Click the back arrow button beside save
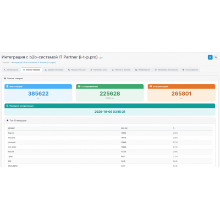Image resolution: width=220 pixels, height=220 pixels. pyautogui.click(x=216, y=57)
